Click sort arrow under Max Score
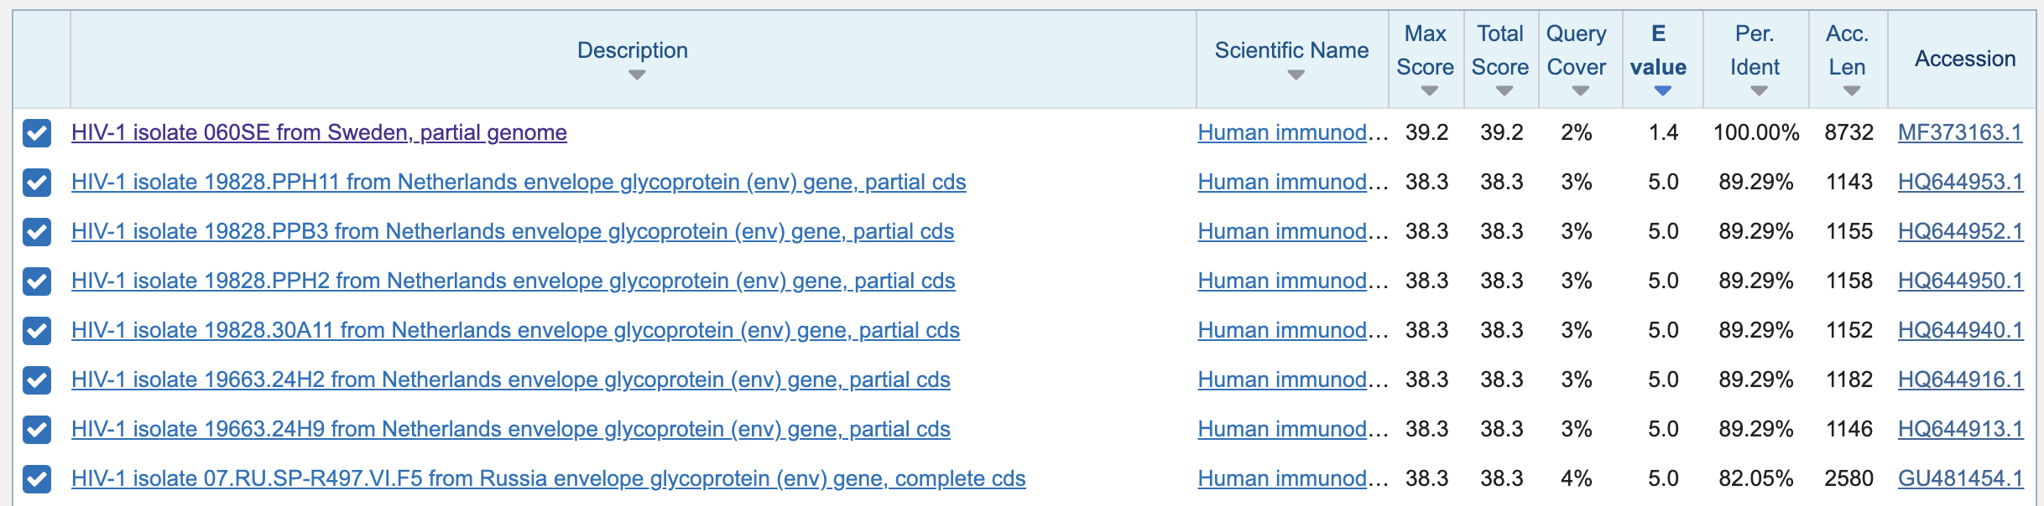Screen dimensions: 2044x506 coord(1429,91)
